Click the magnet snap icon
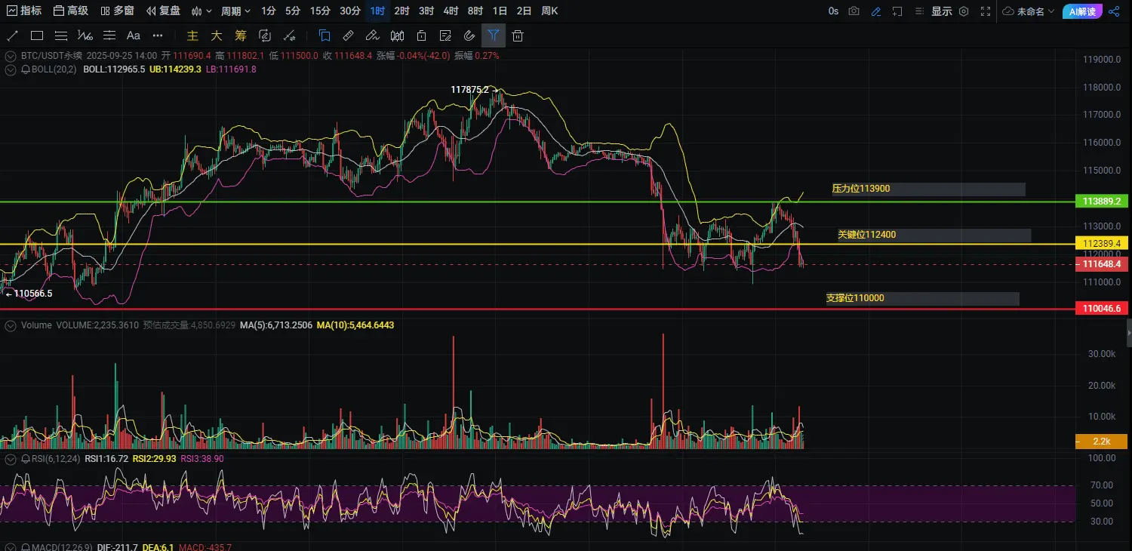 [469, 35]
